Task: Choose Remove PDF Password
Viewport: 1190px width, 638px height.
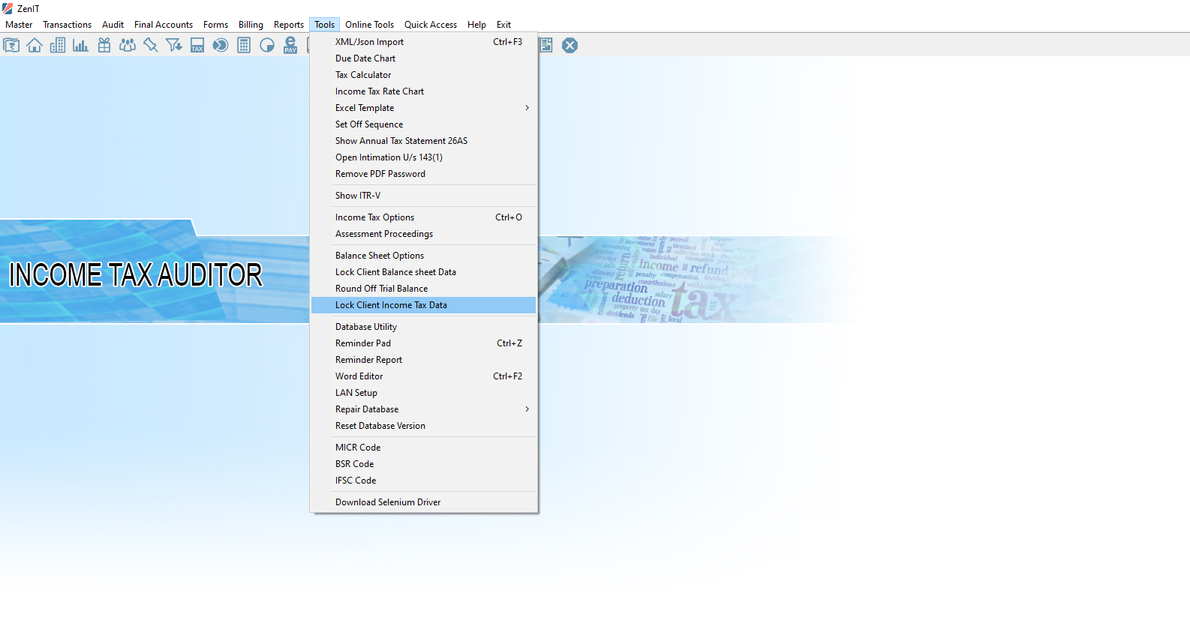Action: (424, 174)
